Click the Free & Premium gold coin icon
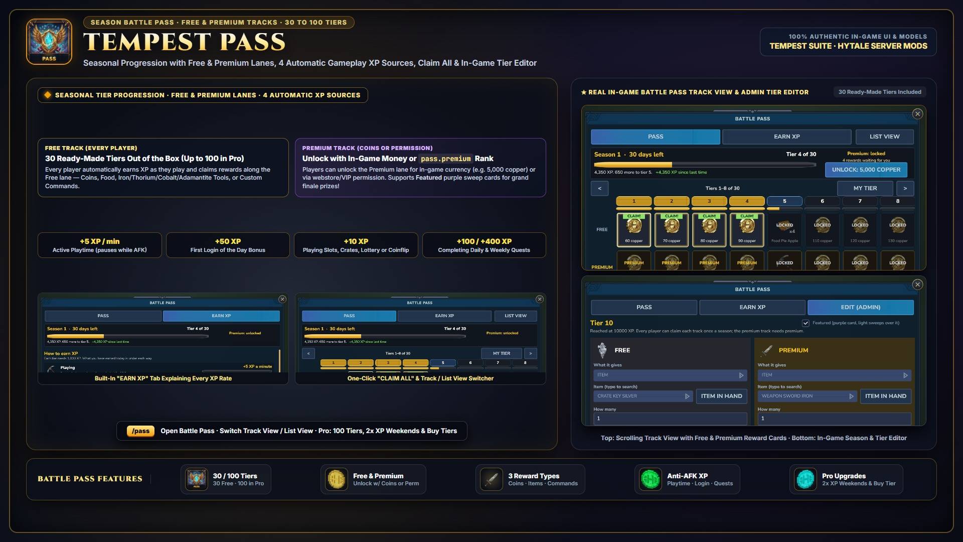 (337, 479)
